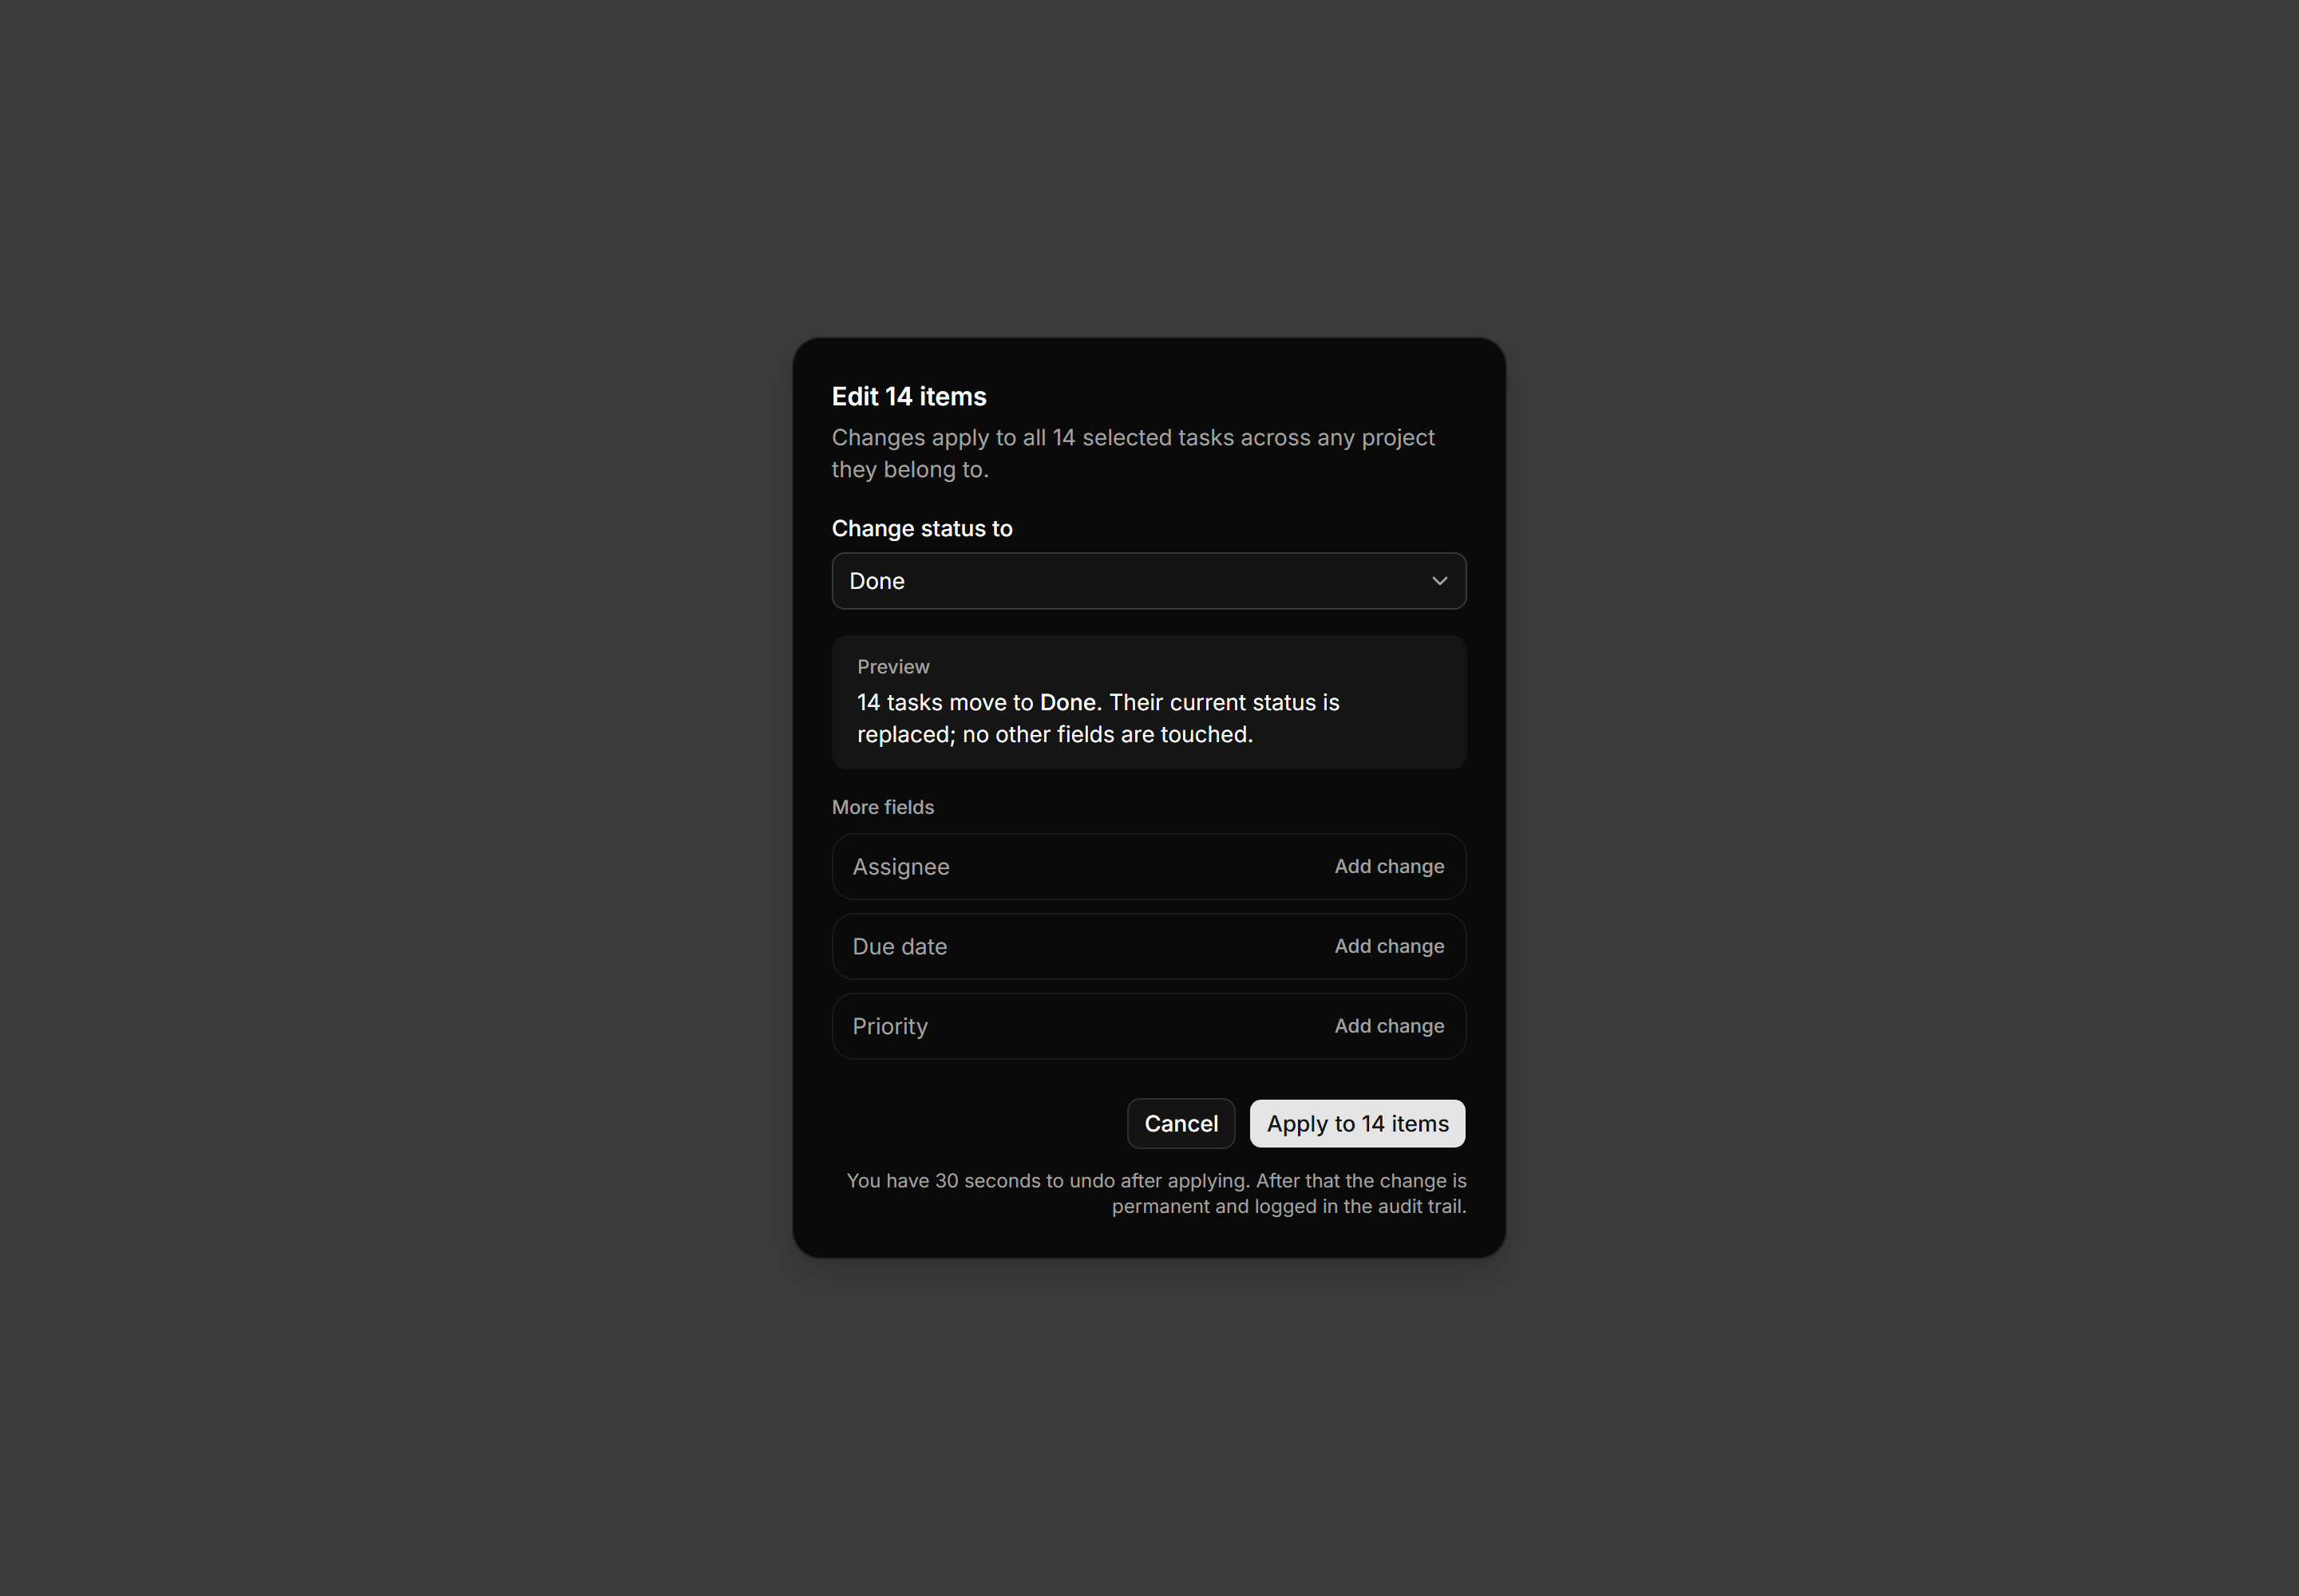Click the Change status to label

point(921,529)
